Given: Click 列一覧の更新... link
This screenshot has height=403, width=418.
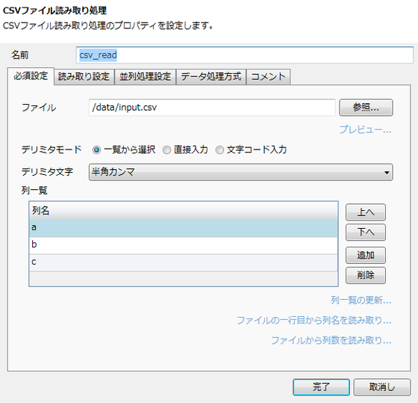Looking at the screenshot, I should pos(361,301).
